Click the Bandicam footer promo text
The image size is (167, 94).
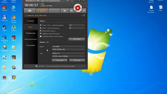pyautogui.click(x=57, y=66)
